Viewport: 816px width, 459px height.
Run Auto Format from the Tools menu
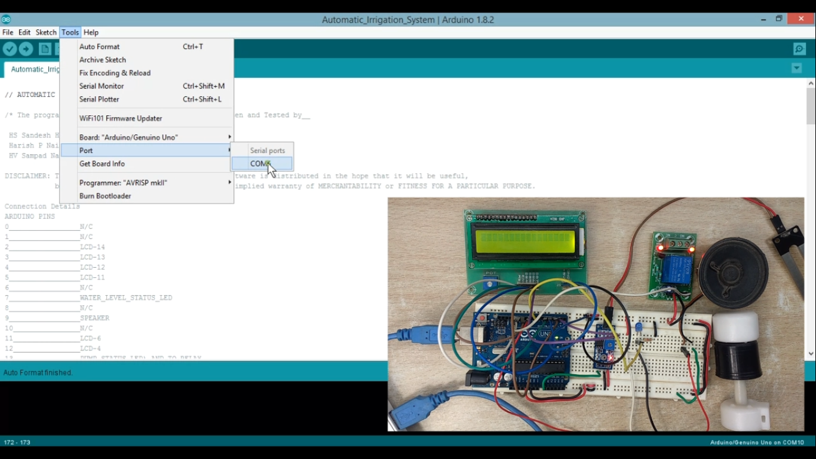pyautogui.click(x=100, y=47)
